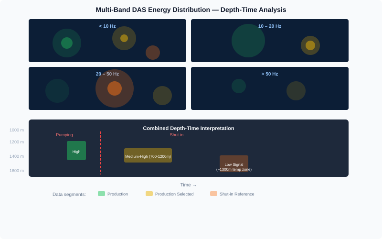Click the red dashed shut-in boundary line
This screenshot has width=382, height=239.
[x=100, y=153]
